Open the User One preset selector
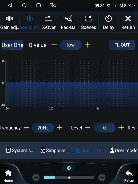Image resolution: width=138 pixels, height=184 pixels. click(x=13, y=45)
